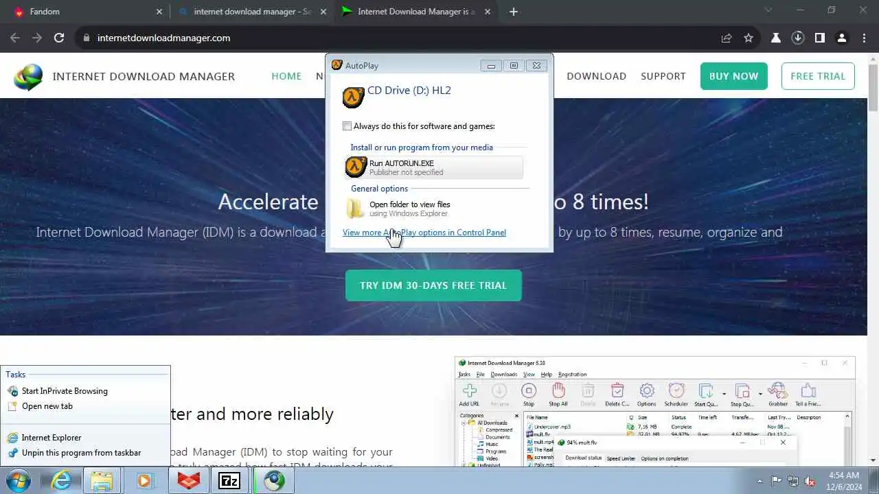Click the Start Queue dropdown arrow in IDM screenshot
Viewport: 879px width, 494px height.
click(724, 394)
